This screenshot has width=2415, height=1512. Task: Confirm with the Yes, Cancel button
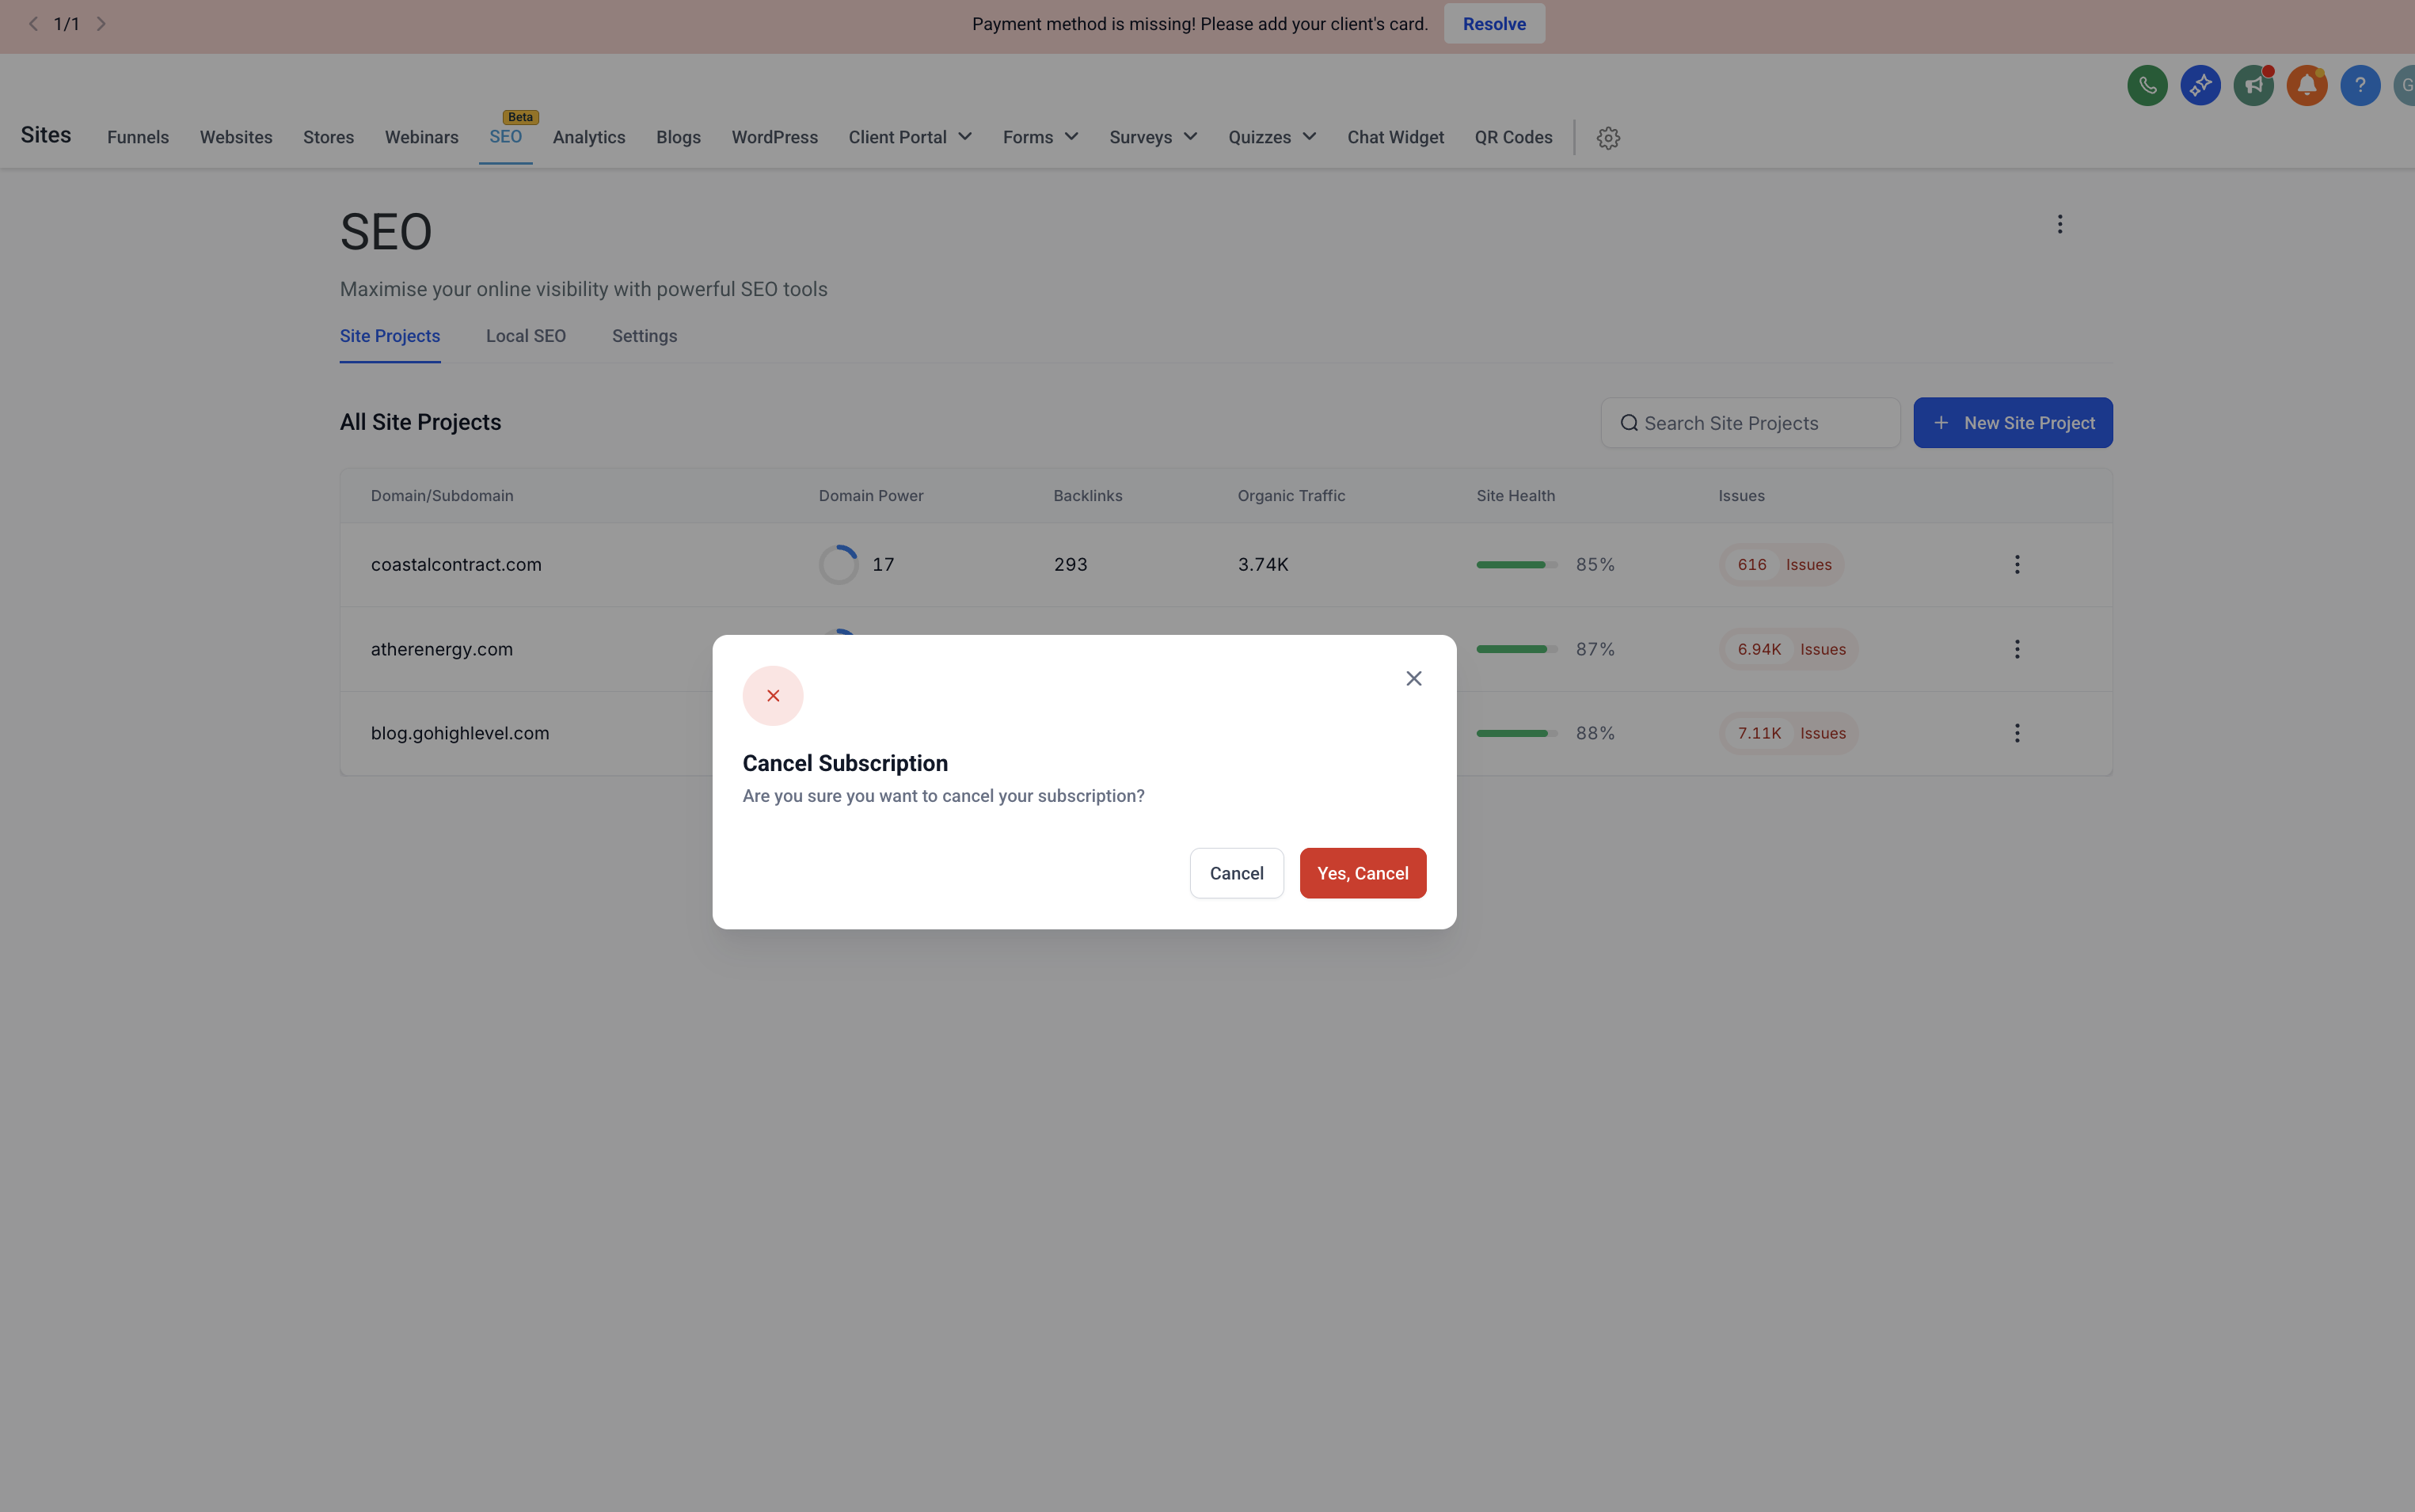coord(1362,873)
